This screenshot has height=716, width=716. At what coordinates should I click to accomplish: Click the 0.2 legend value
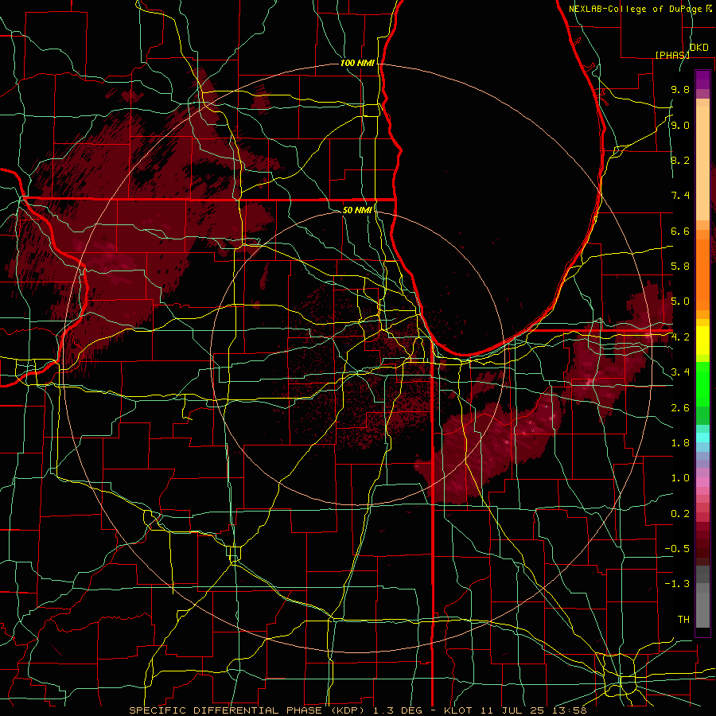680,514
